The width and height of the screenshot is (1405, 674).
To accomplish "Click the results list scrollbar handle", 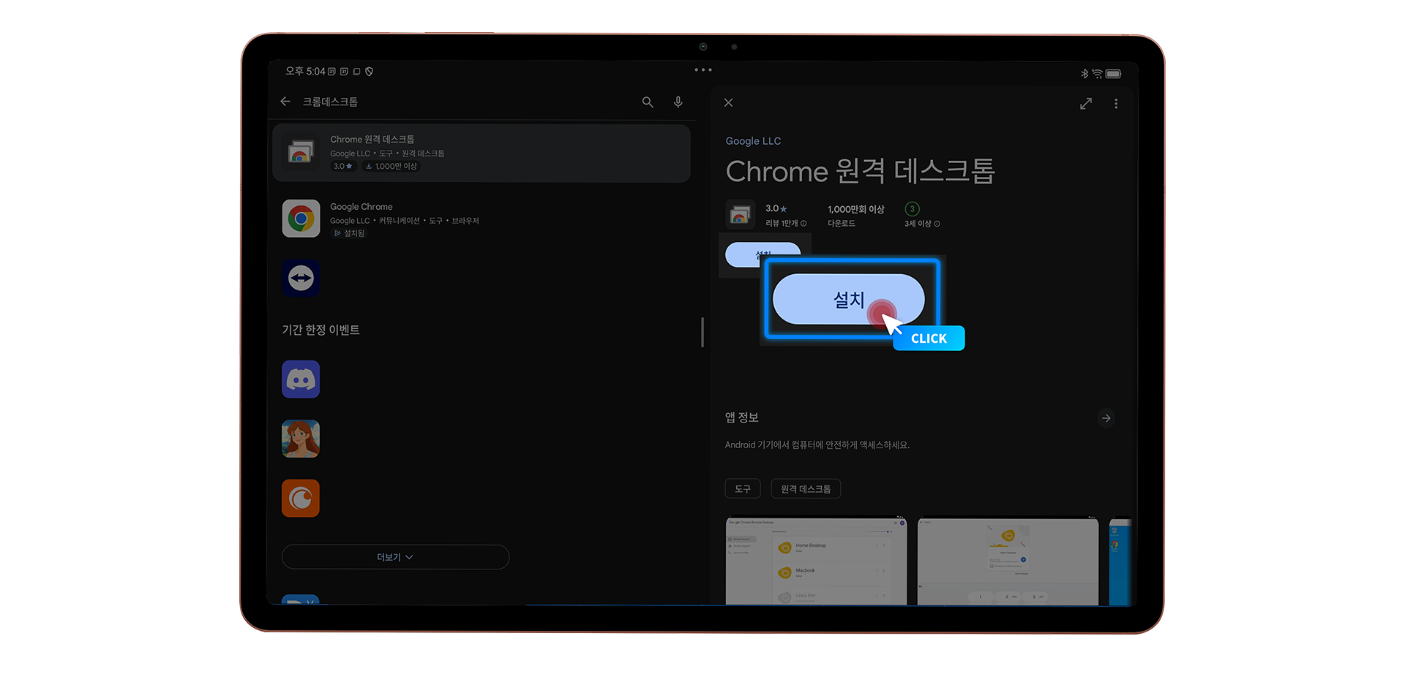I will (x=702, y=333).
